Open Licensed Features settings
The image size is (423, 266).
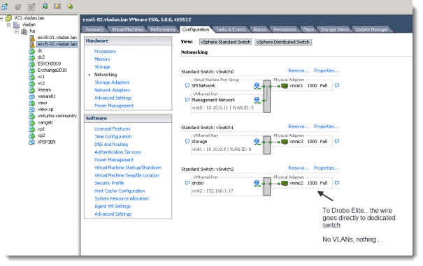tap(113, 129)
